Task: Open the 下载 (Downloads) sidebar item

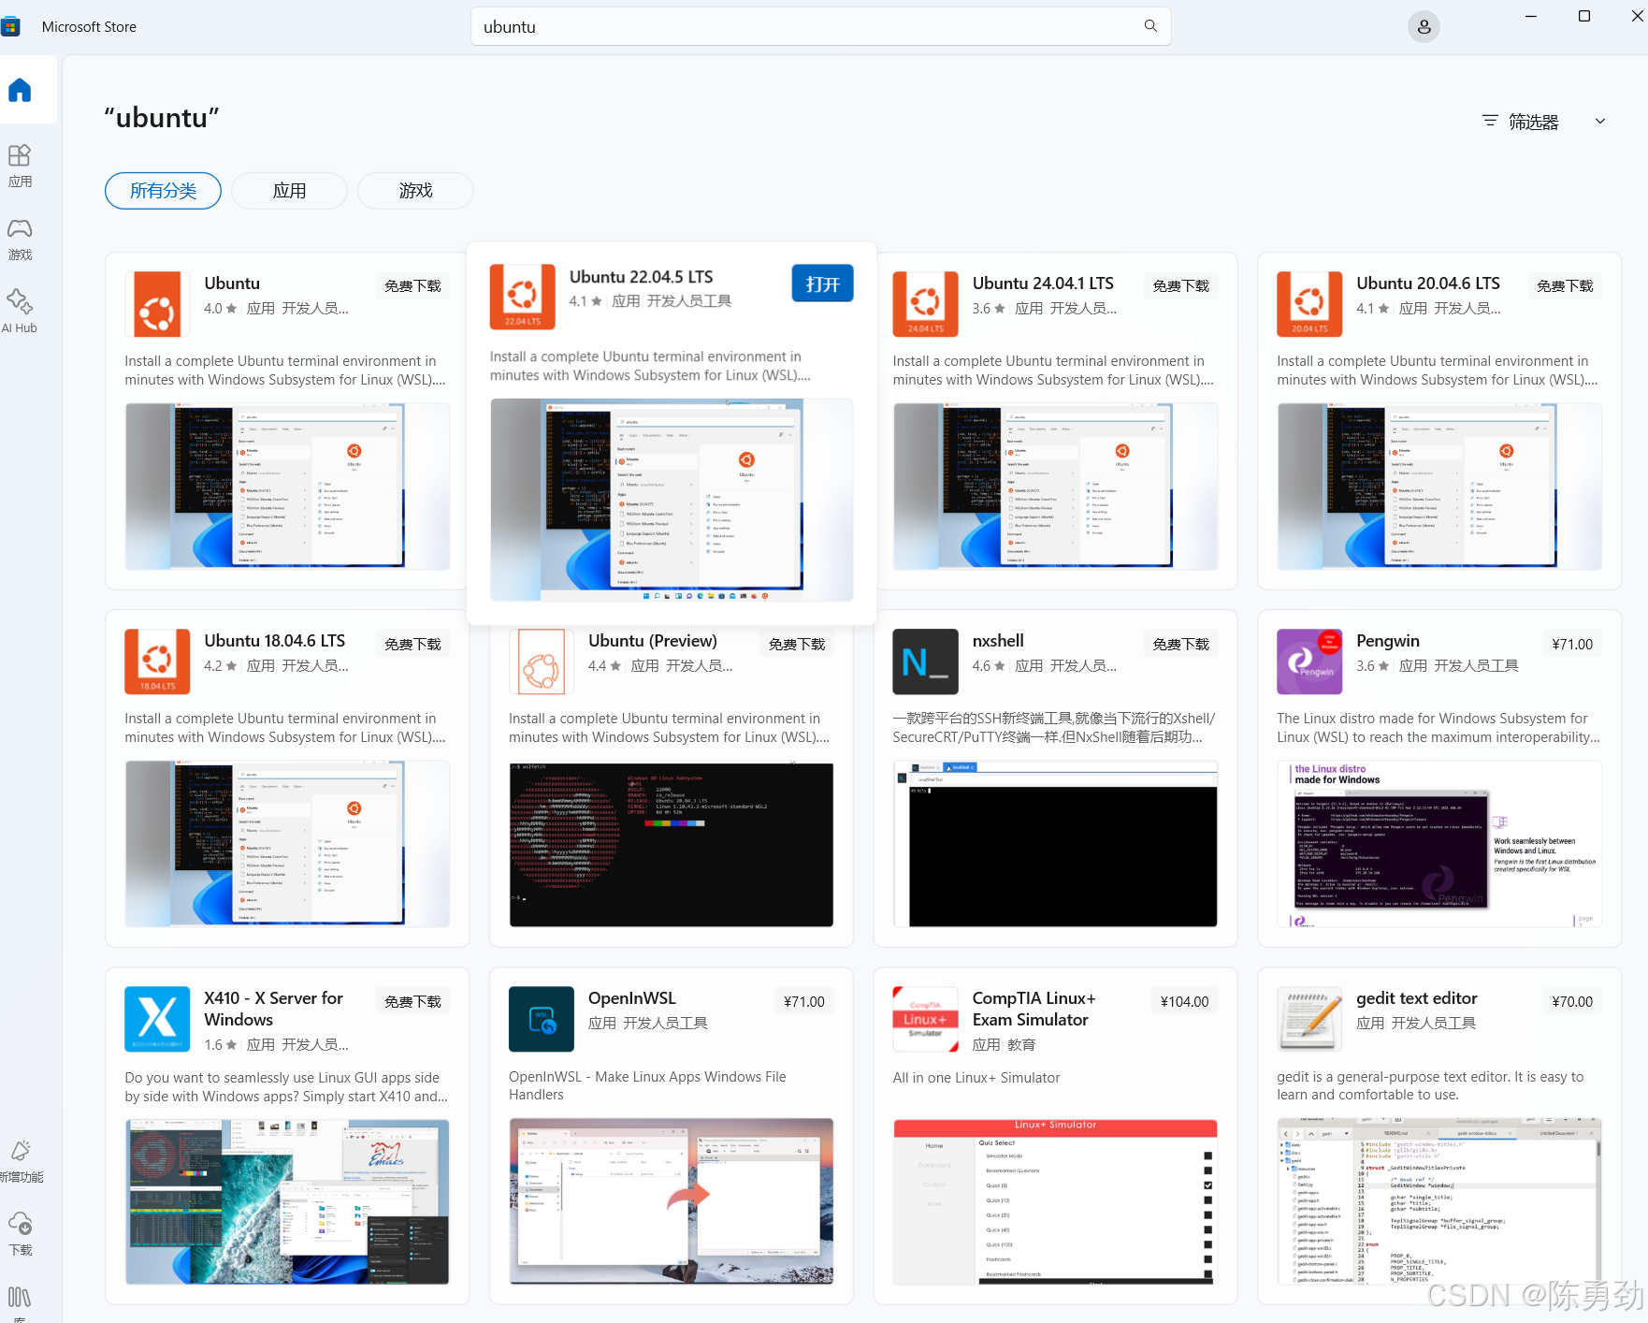Action: coord(20,1234)
